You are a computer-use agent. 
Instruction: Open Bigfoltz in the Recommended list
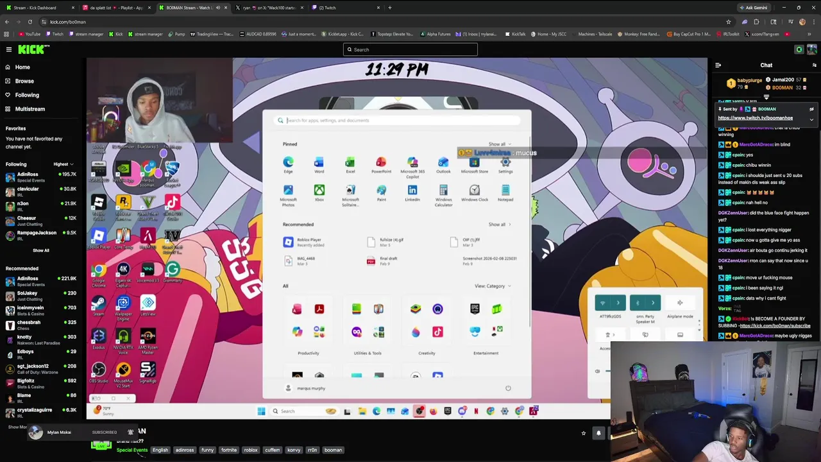pos(41,384)
